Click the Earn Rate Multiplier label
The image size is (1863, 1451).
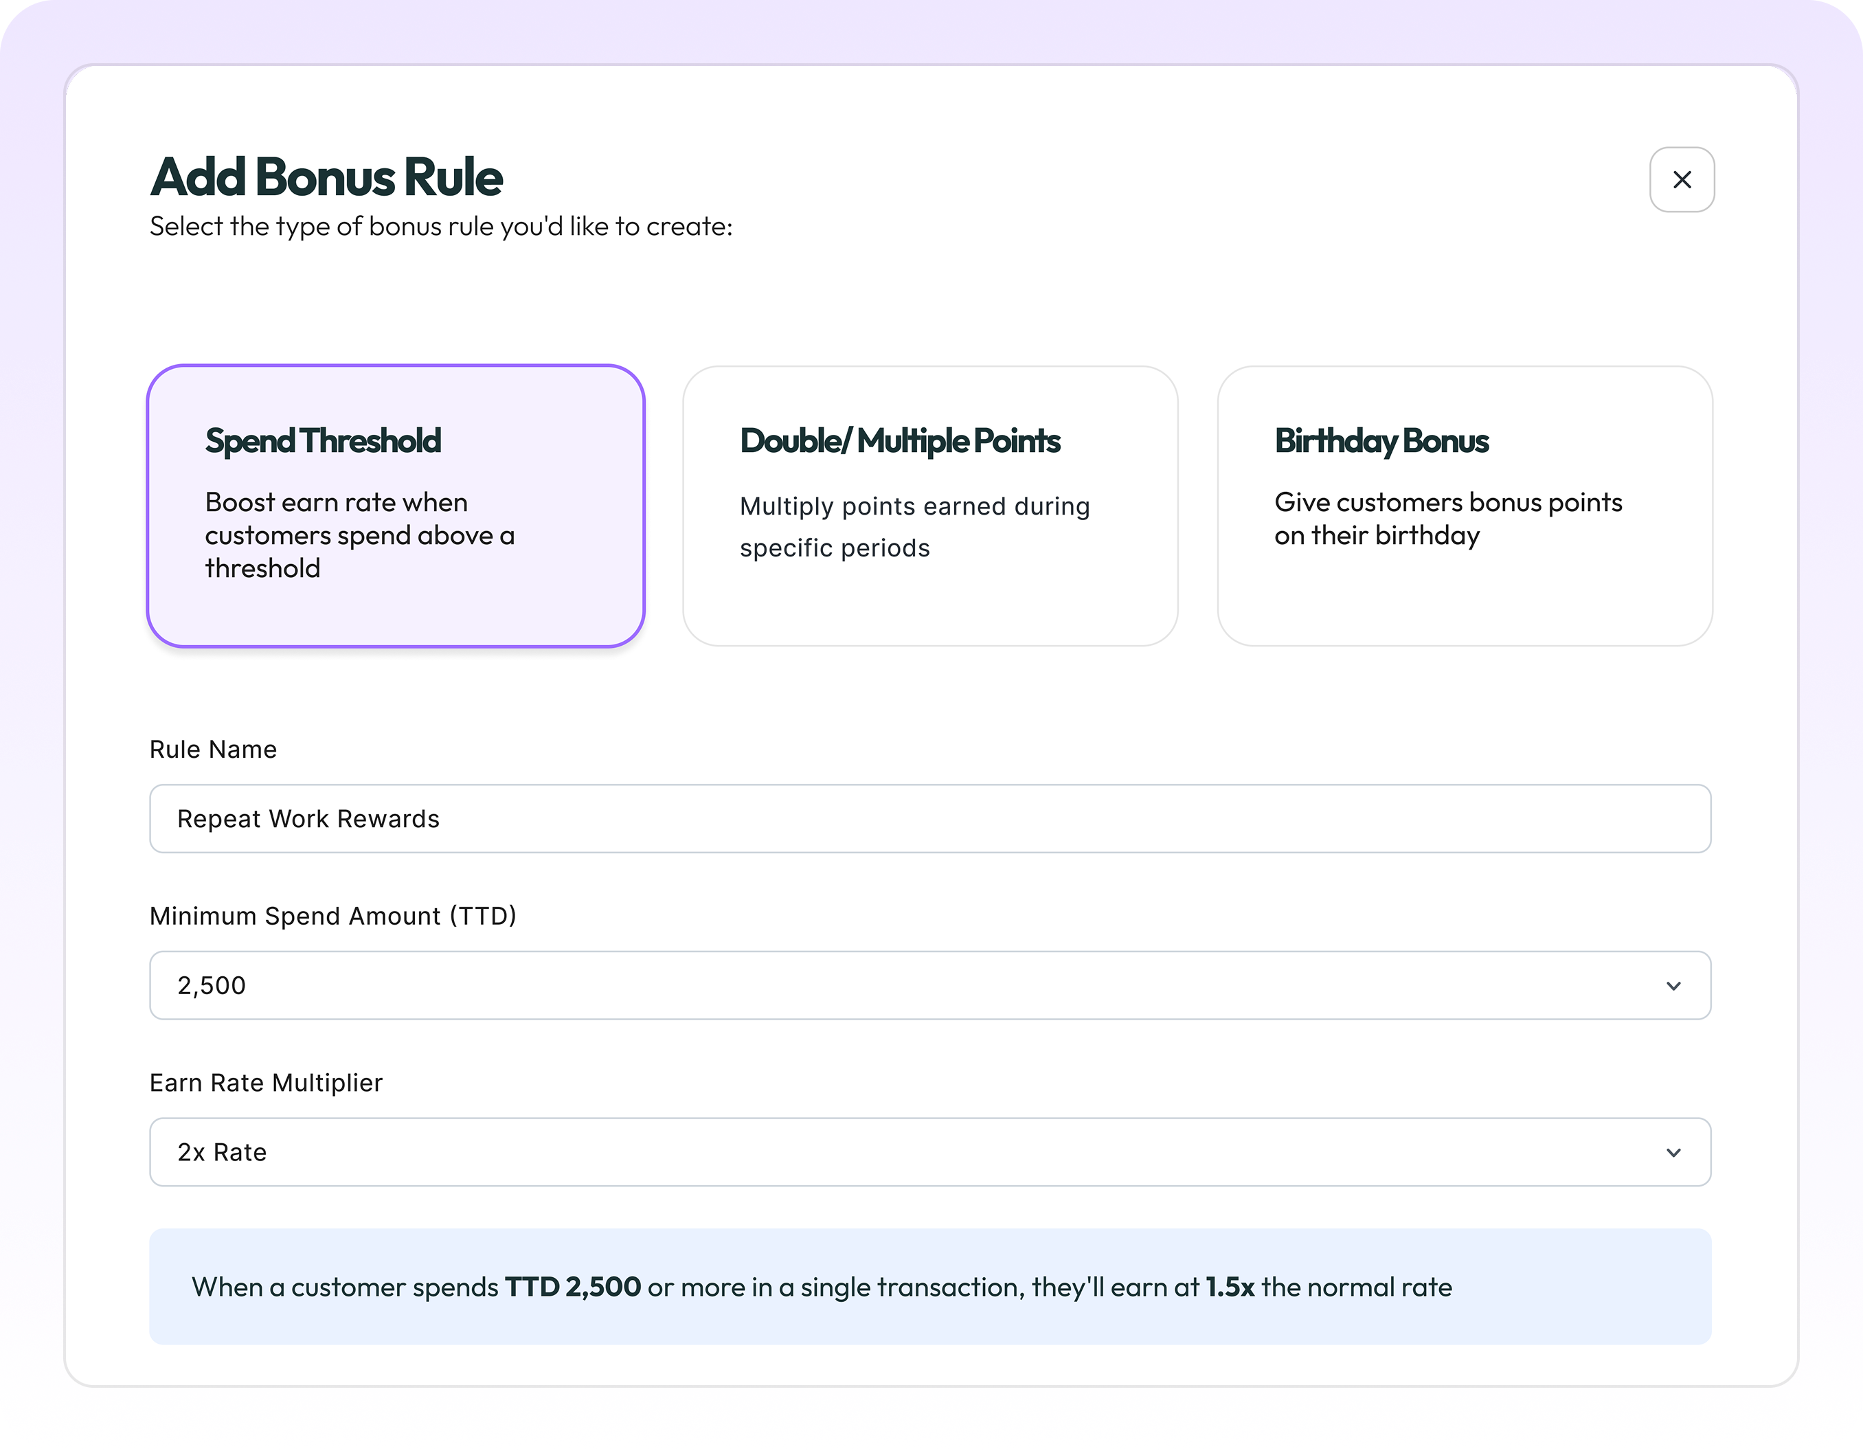point(266,1083)
